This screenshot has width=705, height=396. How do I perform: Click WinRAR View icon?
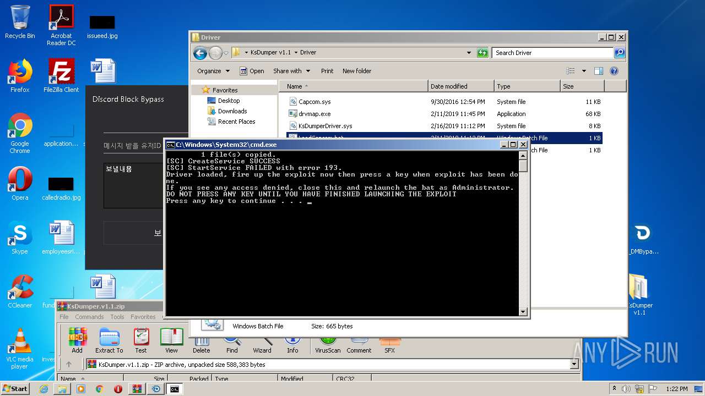point(171,340)
